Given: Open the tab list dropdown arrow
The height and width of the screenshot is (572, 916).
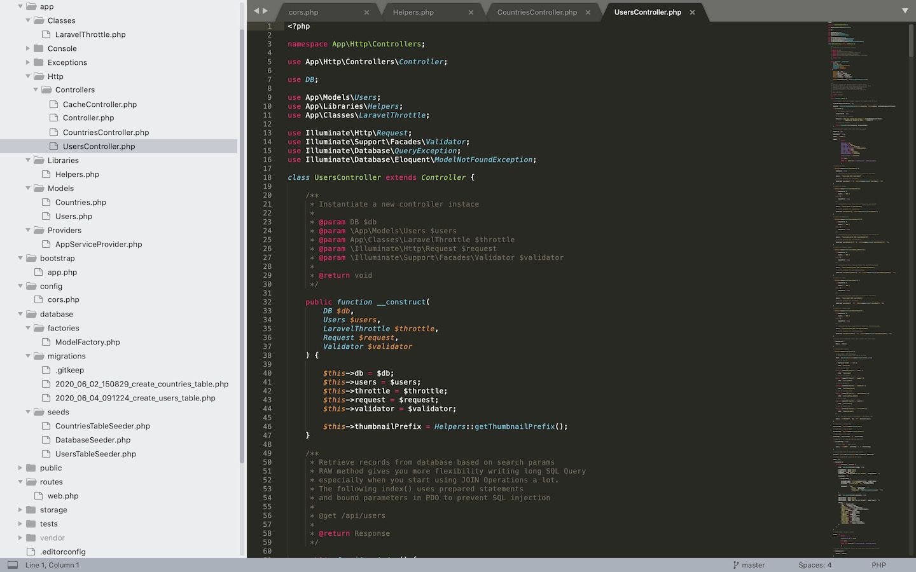Looking at the screenshot, I should point(905,11).
